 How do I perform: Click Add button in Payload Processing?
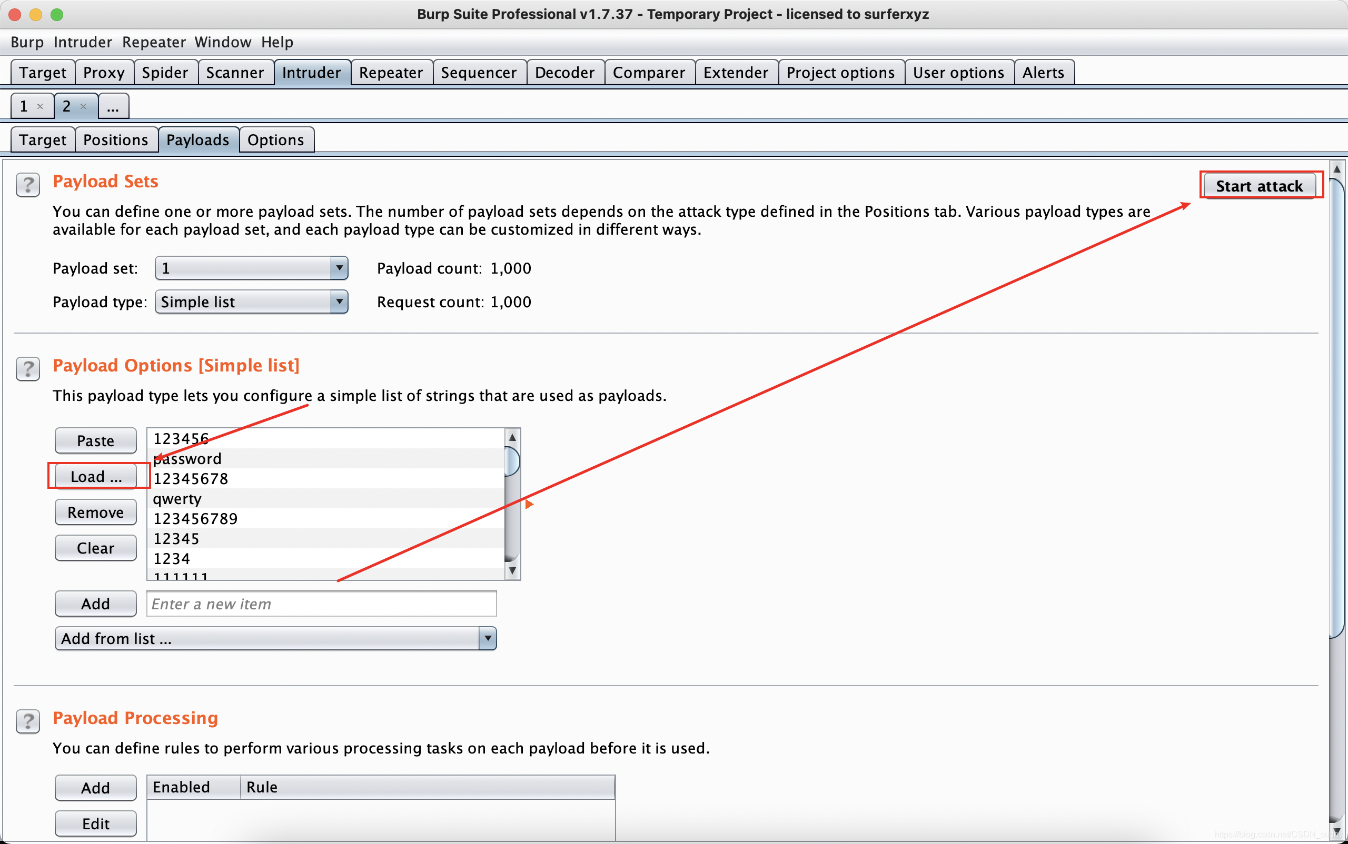(x=95, y=788)
